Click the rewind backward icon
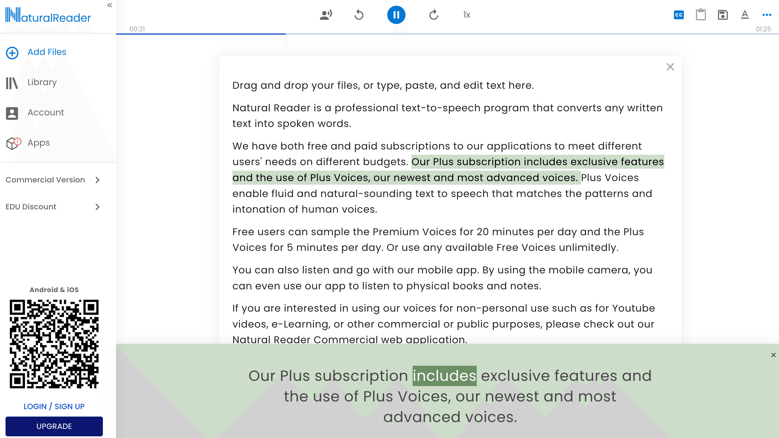 pyautogui.click(x=359, y=15)
